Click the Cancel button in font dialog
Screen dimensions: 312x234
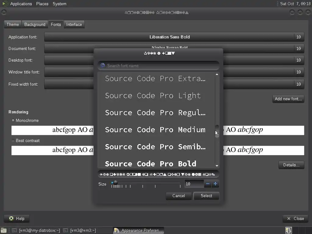(x=179, y=196)
